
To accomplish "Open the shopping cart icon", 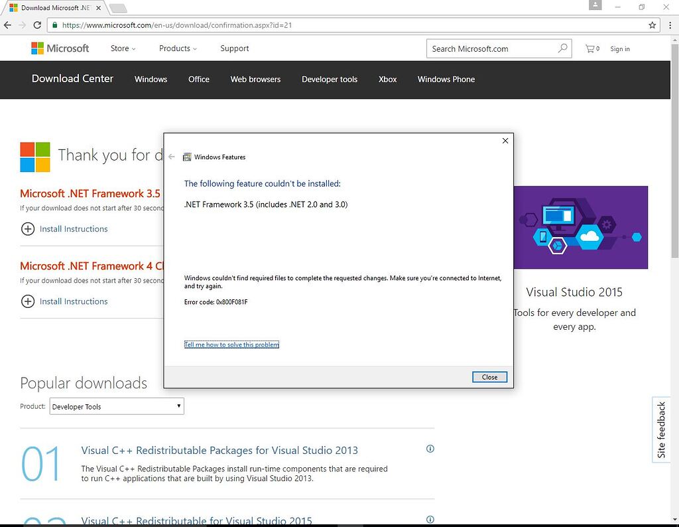I will [589, 48].
